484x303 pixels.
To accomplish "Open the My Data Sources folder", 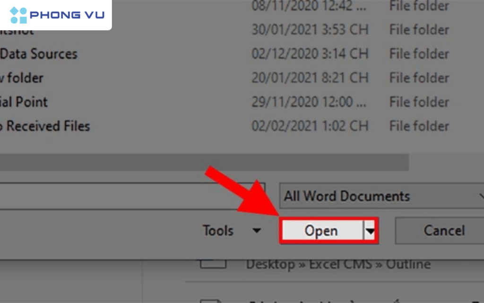I will click(39, 53).
